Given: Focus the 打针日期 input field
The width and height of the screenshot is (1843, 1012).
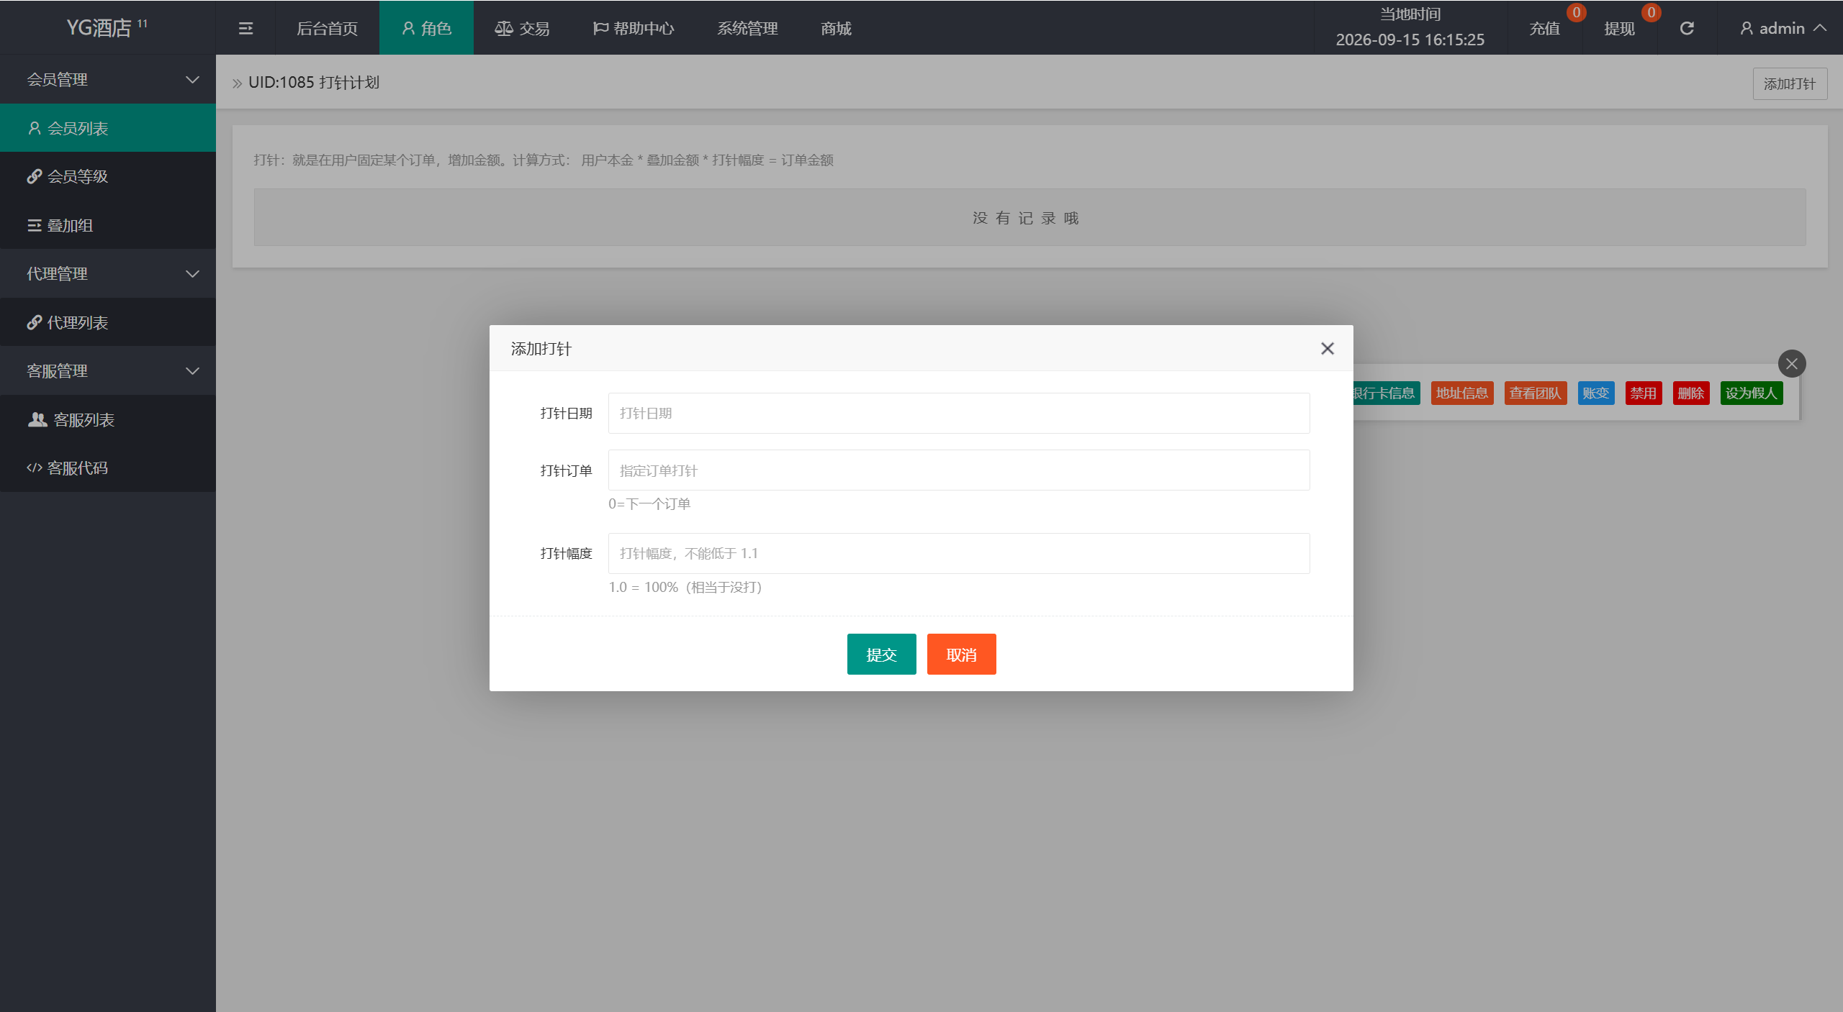Looking at the screenshot, I should (959, 413).
